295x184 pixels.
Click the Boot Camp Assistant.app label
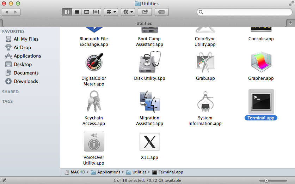pos(149,41)
